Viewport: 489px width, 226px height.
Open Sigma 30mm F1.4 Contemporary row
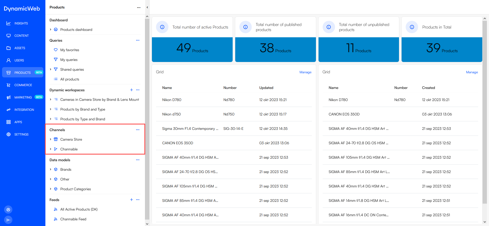click(x=234, y=129)
